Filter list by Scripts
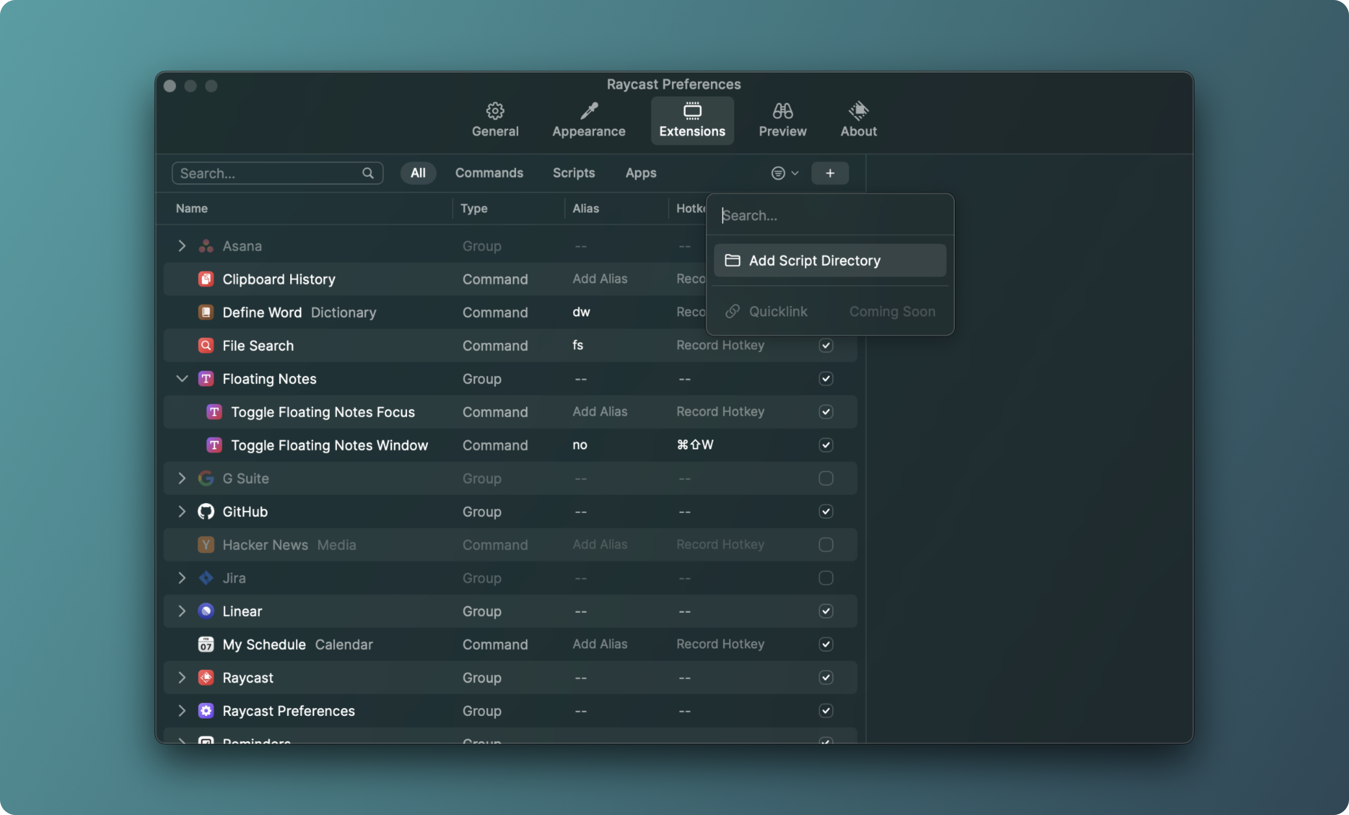Viewport: 1349px width, 815px height. tap(573, 173)
